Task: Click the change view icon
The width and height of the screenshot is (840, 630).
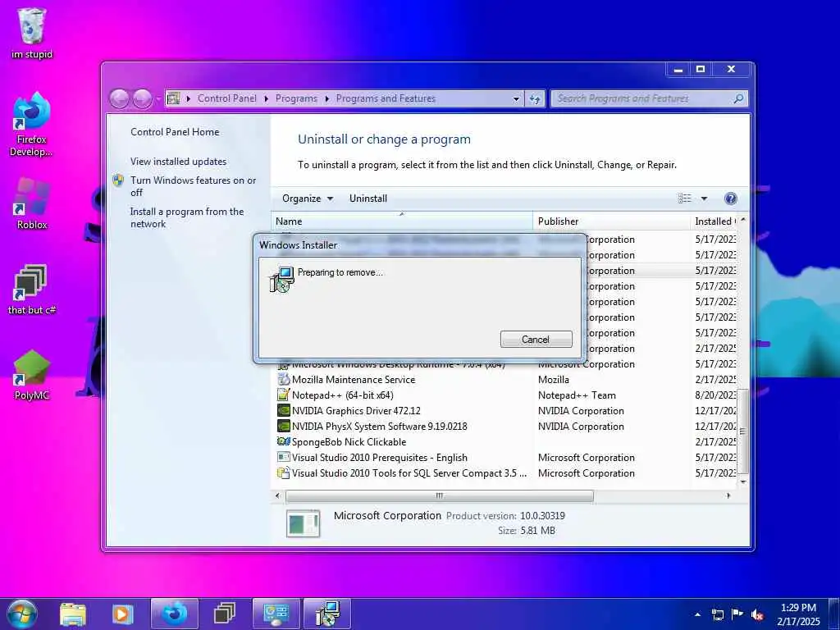Action: tap(684, 199)
